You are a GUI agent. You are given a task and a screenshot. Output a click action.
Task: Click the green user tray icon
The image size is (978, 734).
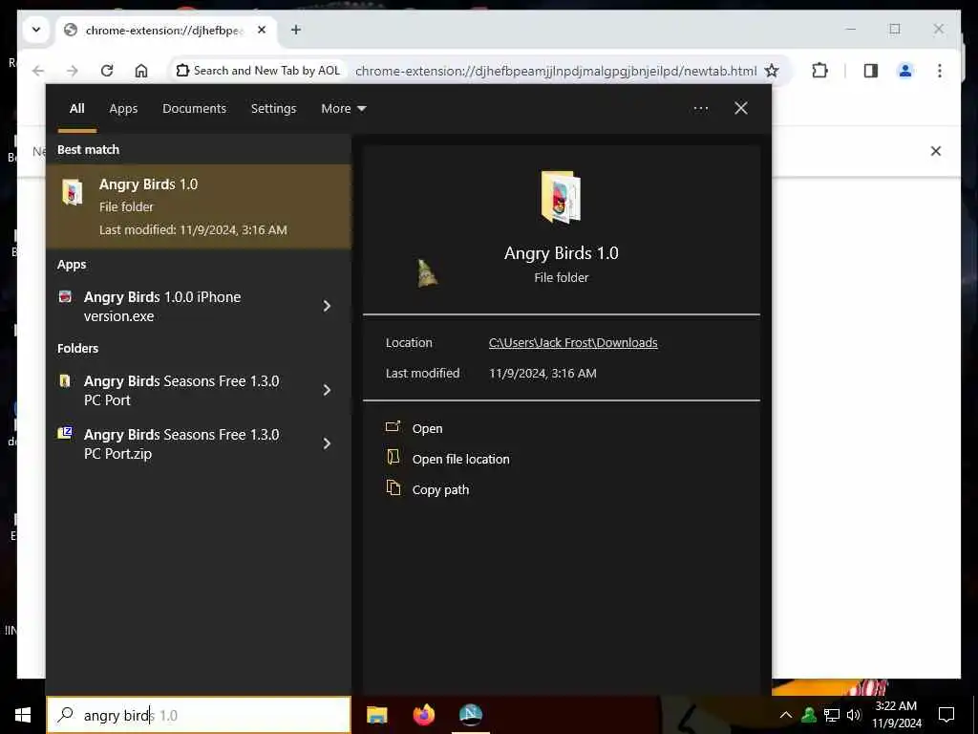pos(809,715)
